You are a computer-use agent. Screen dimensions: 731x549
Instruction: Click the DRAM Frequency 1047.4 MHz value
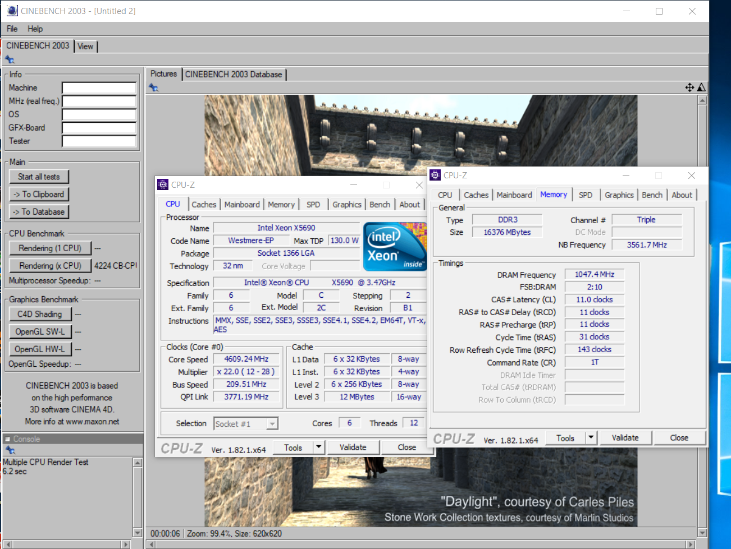pyautogui.click(x=595, y=274)
